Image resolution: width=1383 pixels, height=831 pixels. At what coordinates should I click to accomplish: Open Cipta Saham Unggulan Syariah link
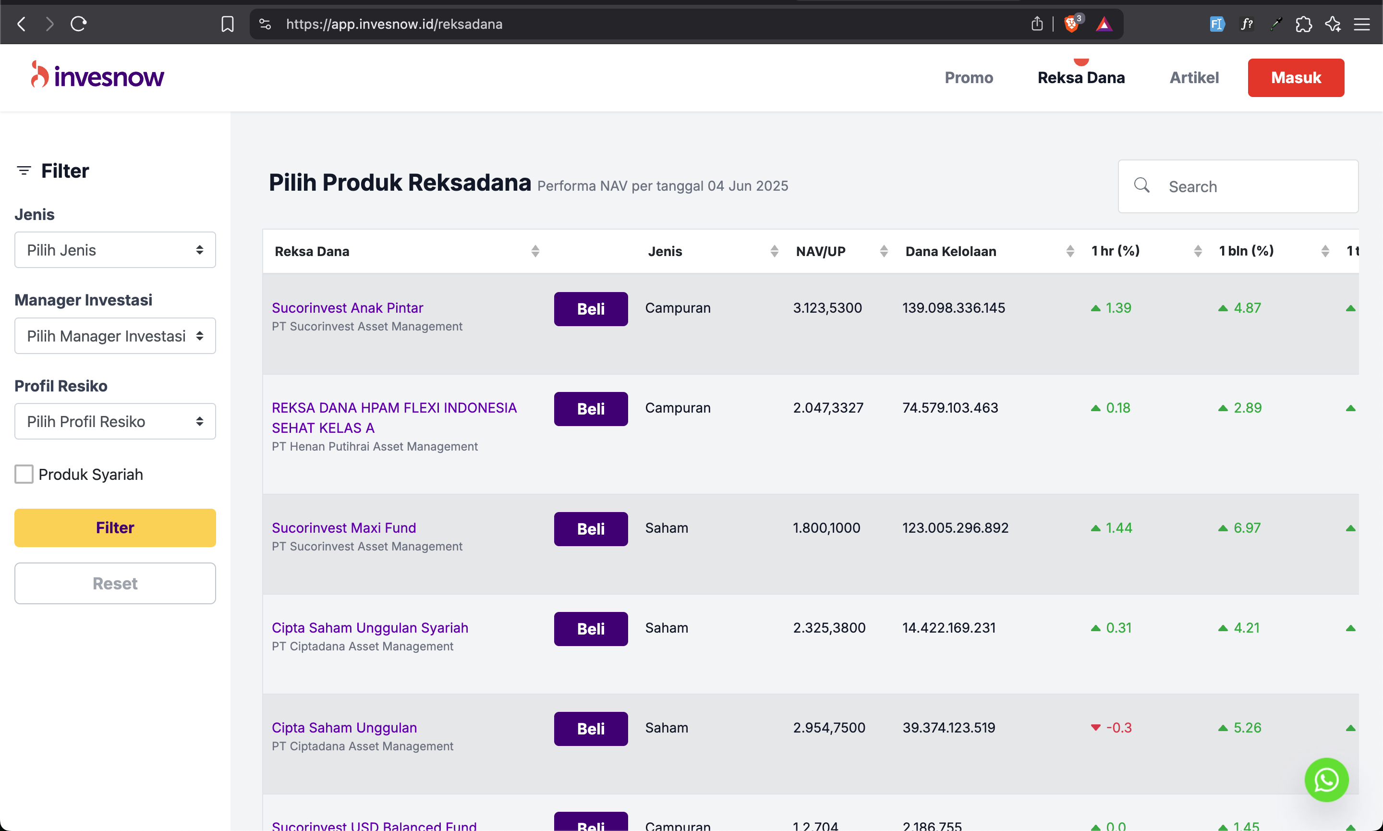(370, 627)
